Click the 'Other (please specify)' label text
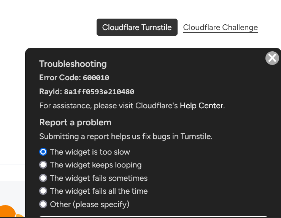Screen dimensions: 281x218 point(90,204)
